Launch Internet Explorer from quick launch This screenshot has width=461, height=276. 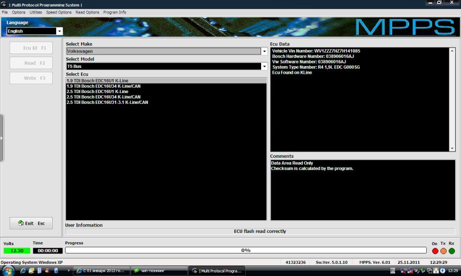click(23, 271)
